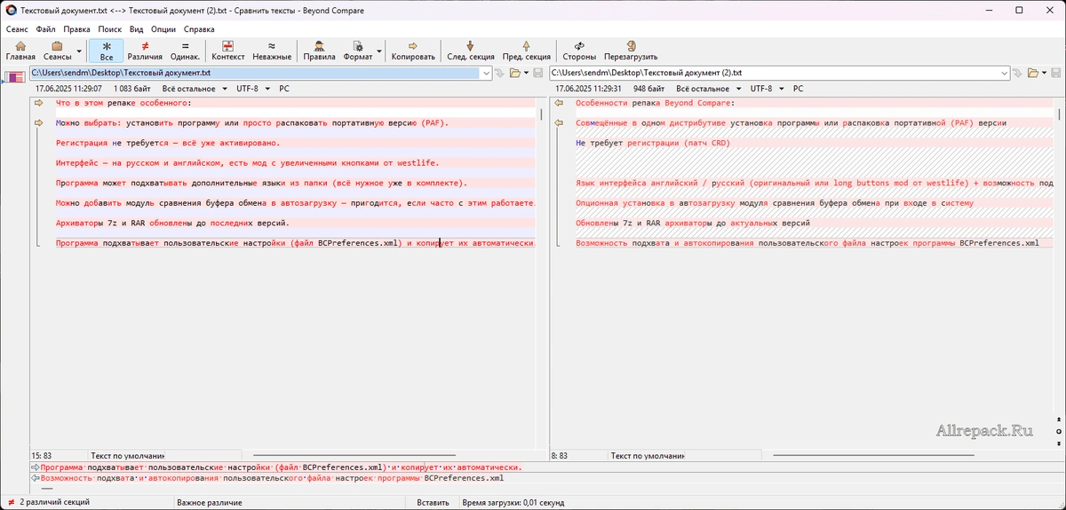Click '1 083 байт' left file size
Screen dimensions: 1066x510
pyautogui.click(x=132, y=89)
